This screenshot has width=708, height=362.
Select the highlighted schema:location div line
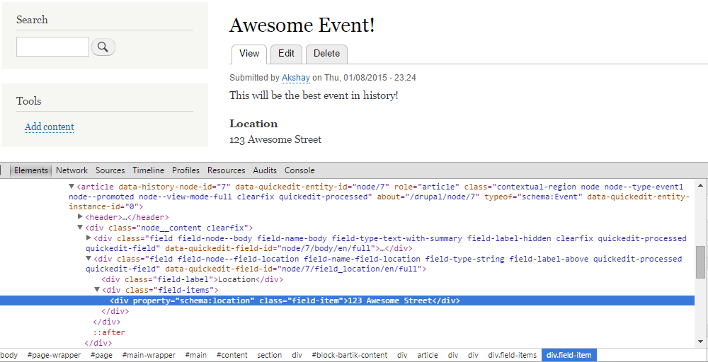[x=283, y=300]
